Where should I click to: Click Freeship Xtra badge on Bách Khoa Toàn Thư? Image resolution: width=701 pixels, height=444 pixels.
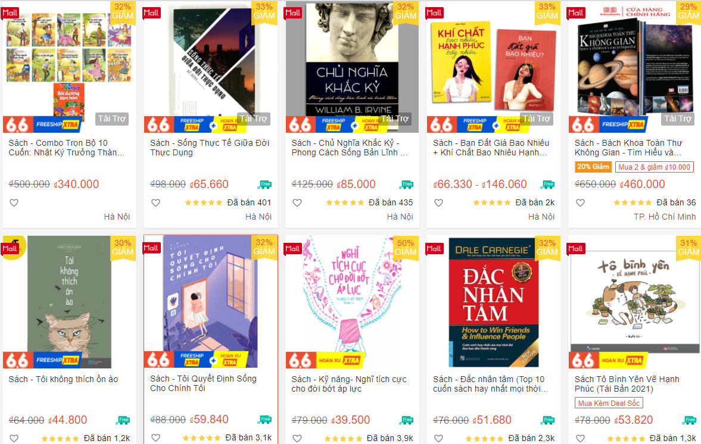click(x=622, y=124)
